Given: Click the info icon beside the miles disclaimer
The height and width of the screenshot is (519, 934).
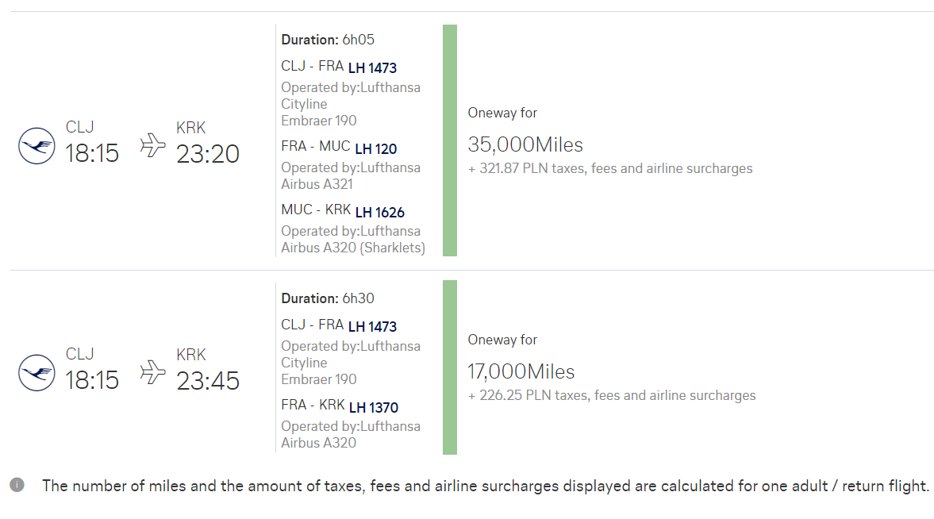Looking at the screenshot, I should click(x=17, y=485).
